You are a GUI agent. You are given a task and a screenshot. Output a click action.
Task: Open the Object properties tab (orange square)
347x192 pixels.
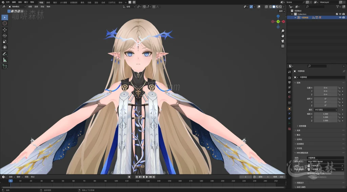point(289,109)
